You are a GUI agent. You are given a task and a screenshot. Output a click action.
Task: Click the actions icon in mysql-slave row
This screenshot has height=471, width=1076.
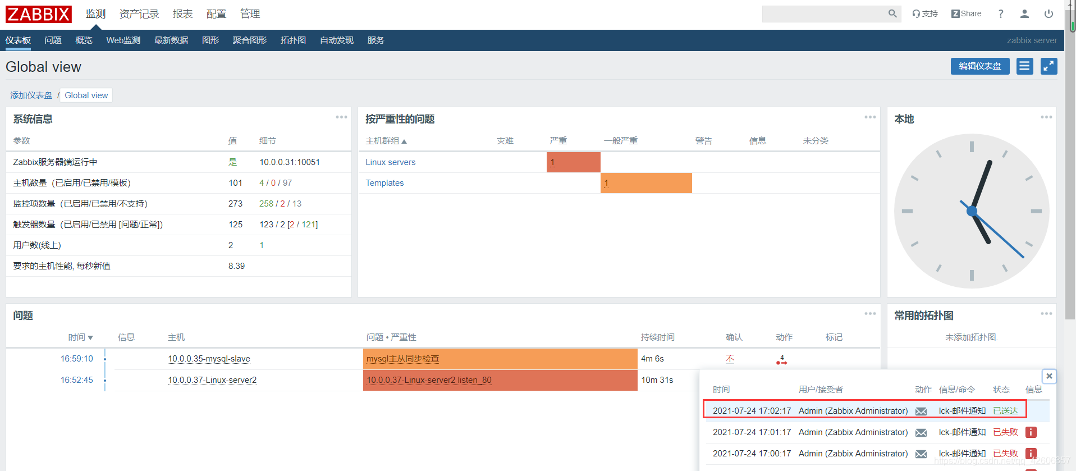click(782, 360)
